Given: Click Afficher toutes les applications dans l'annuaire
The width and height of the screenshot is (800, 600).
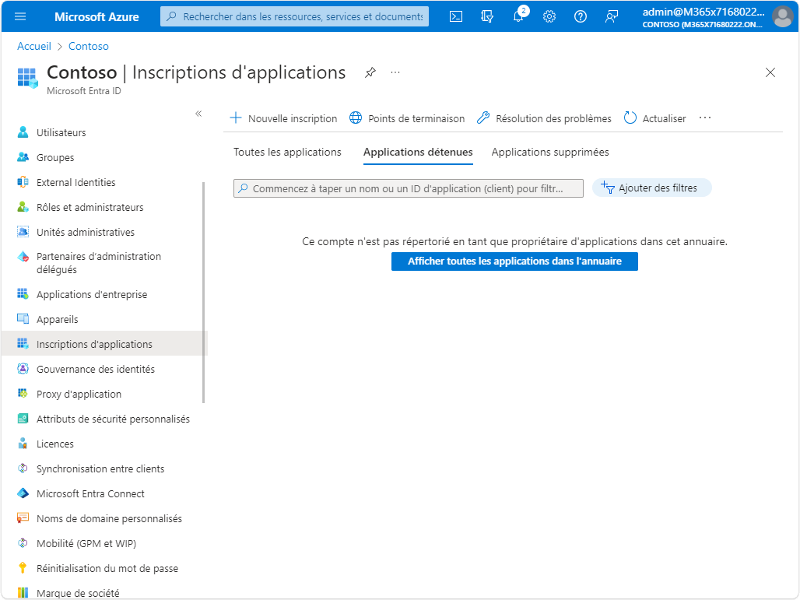Looking at the screenshot, I should coord(514,261).
